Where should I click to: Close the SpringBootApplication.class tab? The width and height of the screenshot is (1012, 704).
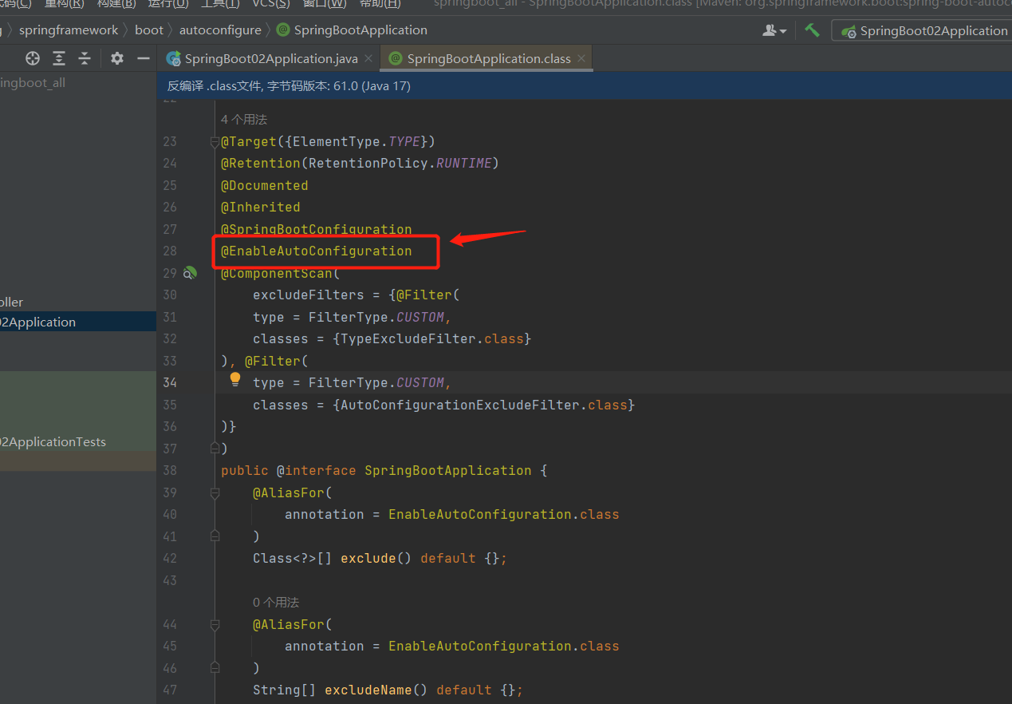[x=581, y=58]
